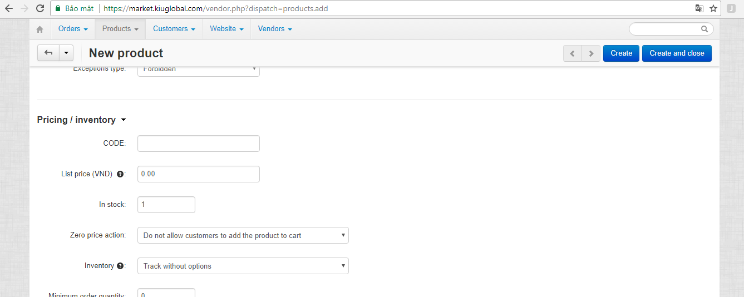This screenshot has height=297, width=744.
Task: Click the Inventory help question icon
Action: [120, 266]
